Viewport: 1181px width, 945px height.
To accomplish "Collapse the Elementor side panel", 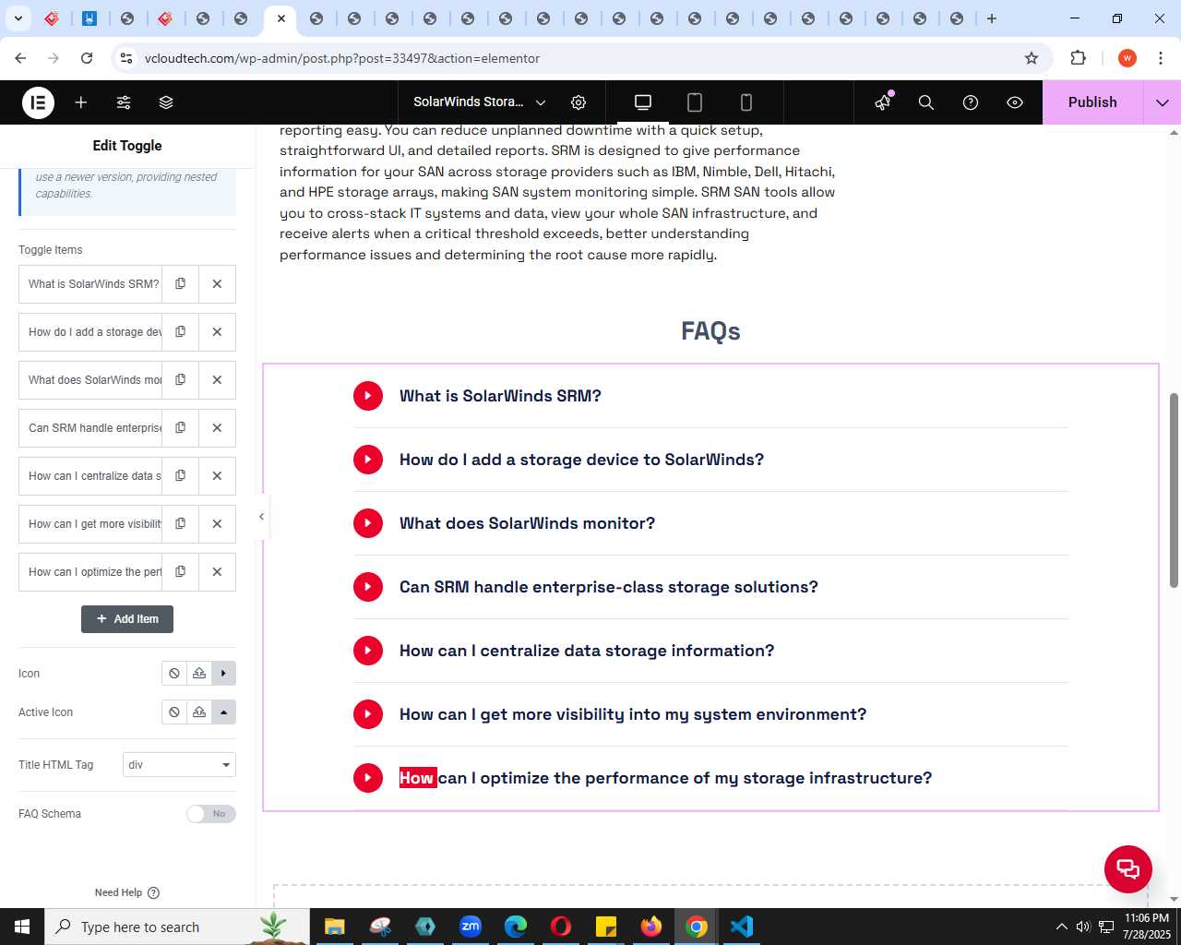I will point(261,517).
